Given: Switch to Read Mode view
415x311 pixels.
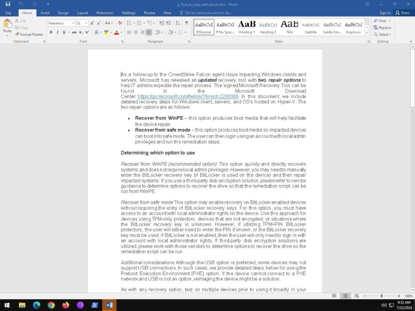Looking at the screenshot, I should (334, 296).
